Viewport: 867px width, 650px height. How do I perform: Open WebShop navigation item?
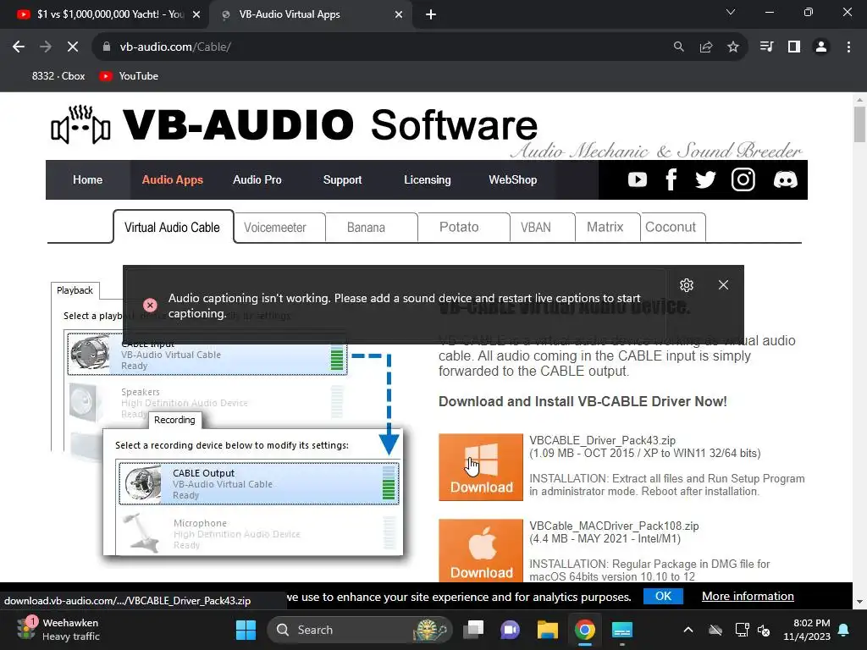[512, 179]
